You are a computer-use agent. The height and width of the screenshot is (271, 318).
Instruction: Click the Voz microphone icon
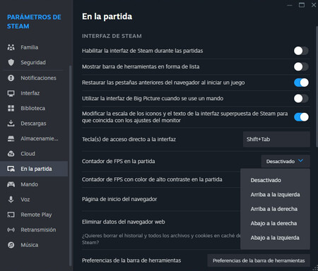11,200
